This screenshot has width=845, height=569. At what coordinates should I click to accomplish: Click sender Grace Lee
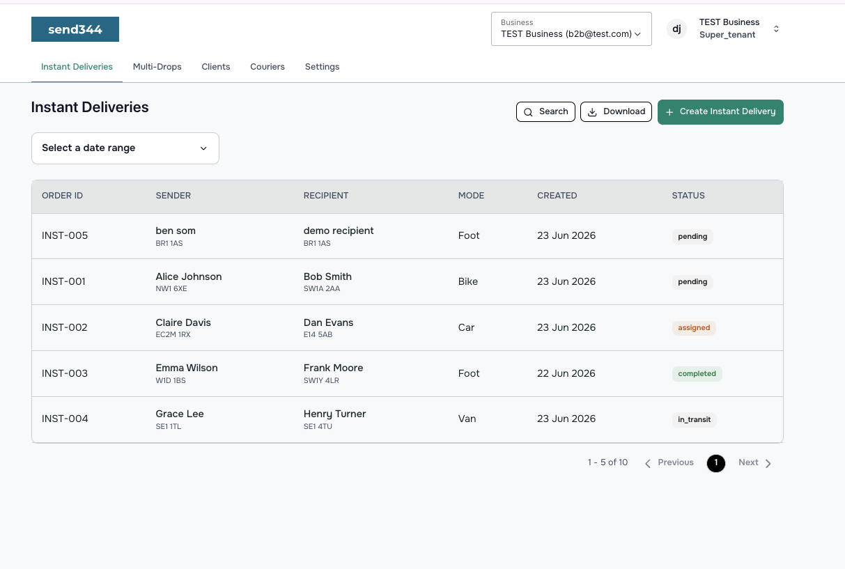180,414
